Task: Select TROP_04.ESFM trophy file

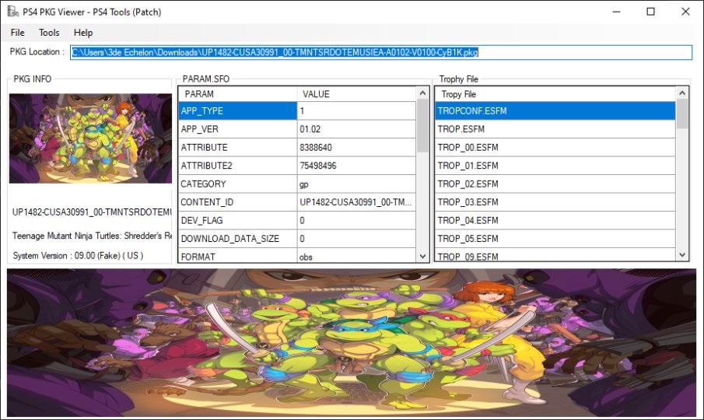Action: [555, 220]
